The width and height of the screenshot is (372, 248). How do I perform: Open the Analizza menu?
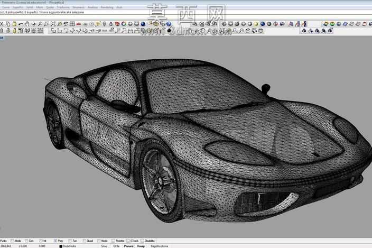click(x=92, y=7)
